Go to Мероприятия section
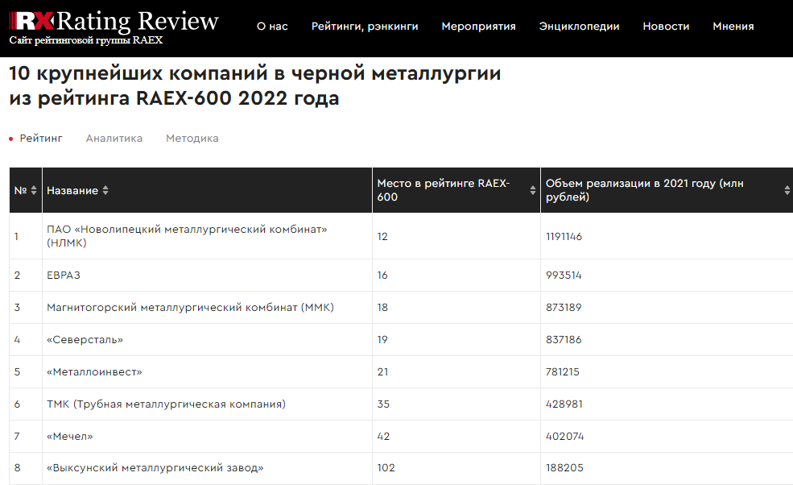This screenshot has height=485, width=793. pos(478,27)
